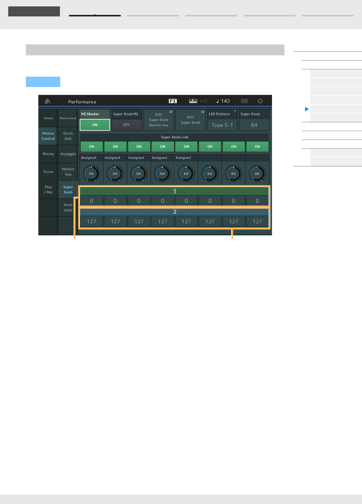Select Value 2 field 127 for knob 2
This screenshot has width=362, height=504.
pos(115,221)
